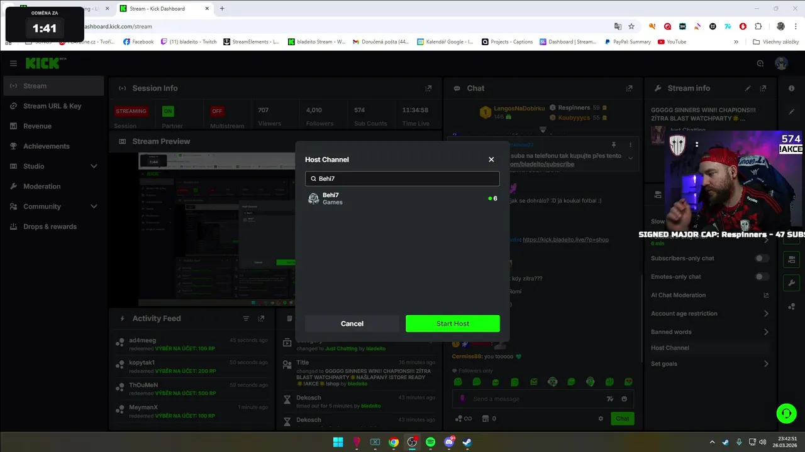Screen dimensions: 805x452
Task: Open the profile avatar menu
Action: [x=781, y=63]
